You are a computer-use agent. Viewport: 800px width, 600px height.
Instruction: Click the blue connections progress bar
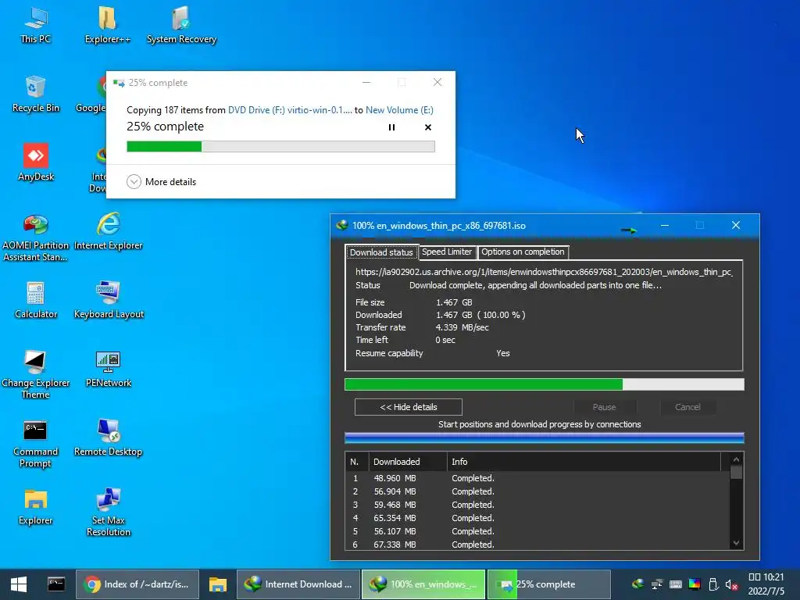coord(545,437)
